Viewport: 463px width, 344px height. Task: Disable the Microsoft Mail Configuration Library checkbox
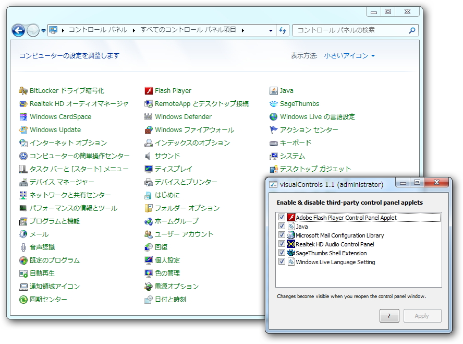(x=282, y=235)
